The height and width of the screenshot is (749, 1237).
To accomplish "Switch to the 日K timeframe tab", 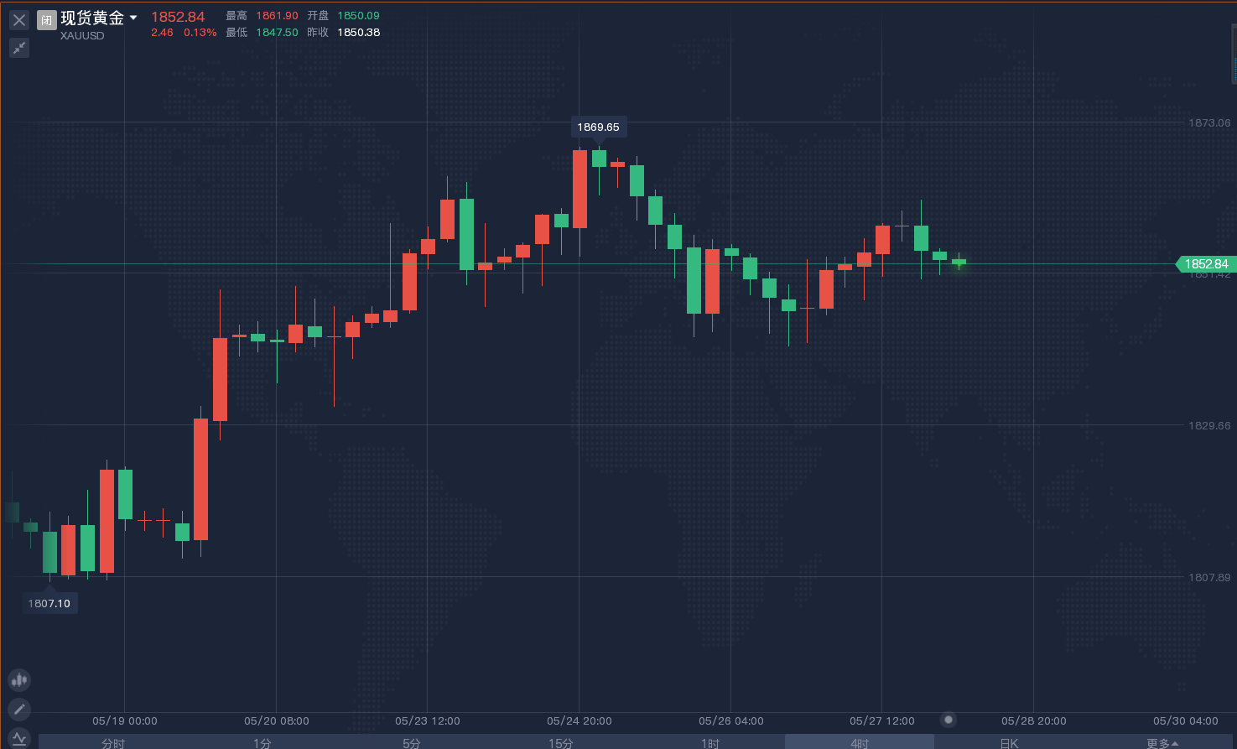I will 1009,742.
